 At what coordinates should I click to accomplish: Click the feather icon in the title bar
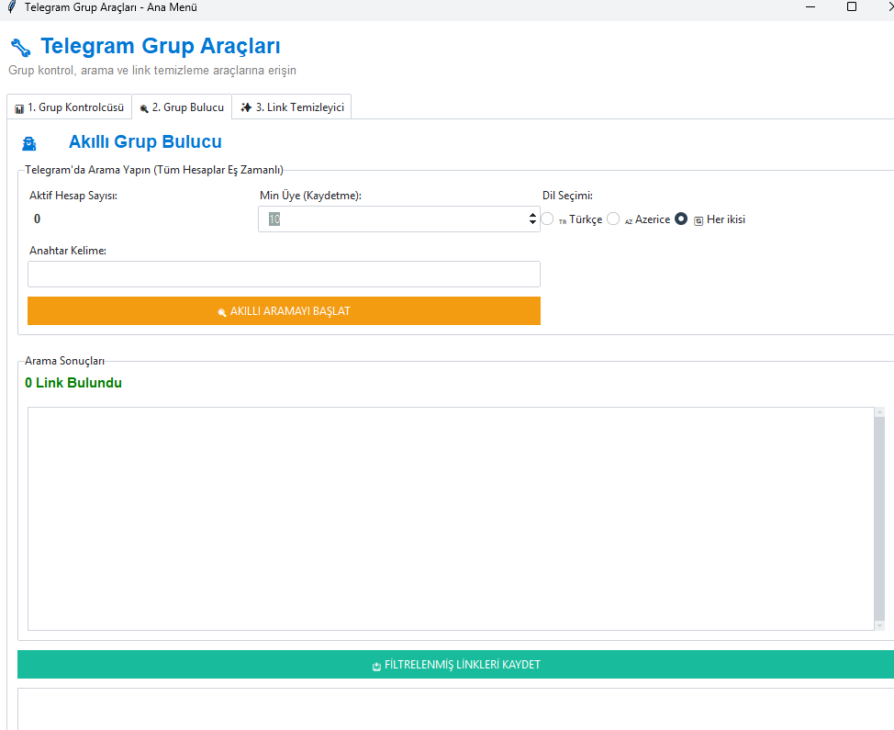tap(11, 7)
